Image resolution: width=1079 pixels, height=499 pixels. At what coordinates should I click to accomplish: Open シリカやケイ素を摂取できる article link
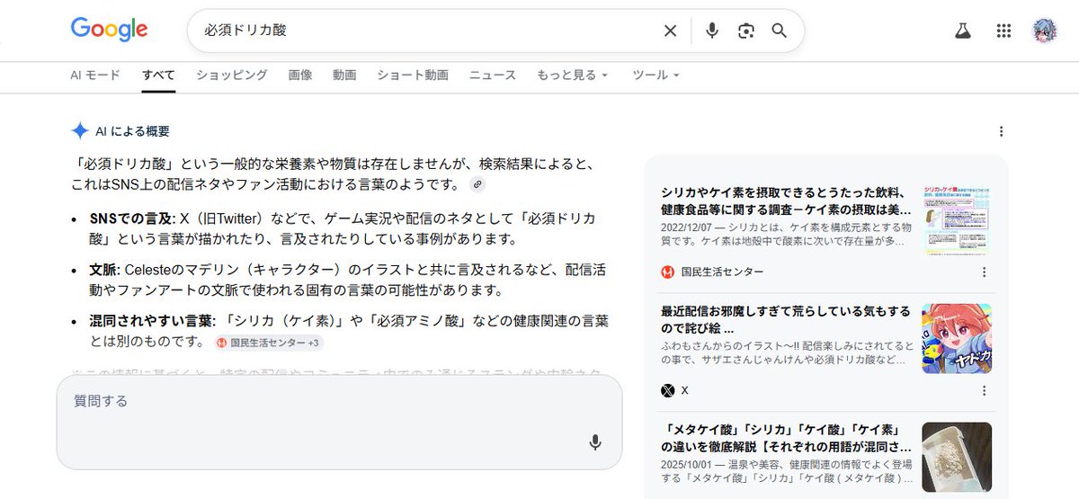pos(786,200)
